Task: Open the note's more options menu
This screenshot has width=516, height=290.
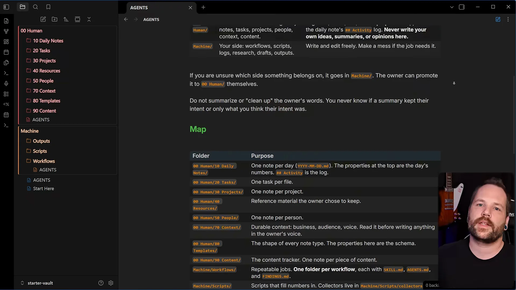Action: (x=508, y=19)
